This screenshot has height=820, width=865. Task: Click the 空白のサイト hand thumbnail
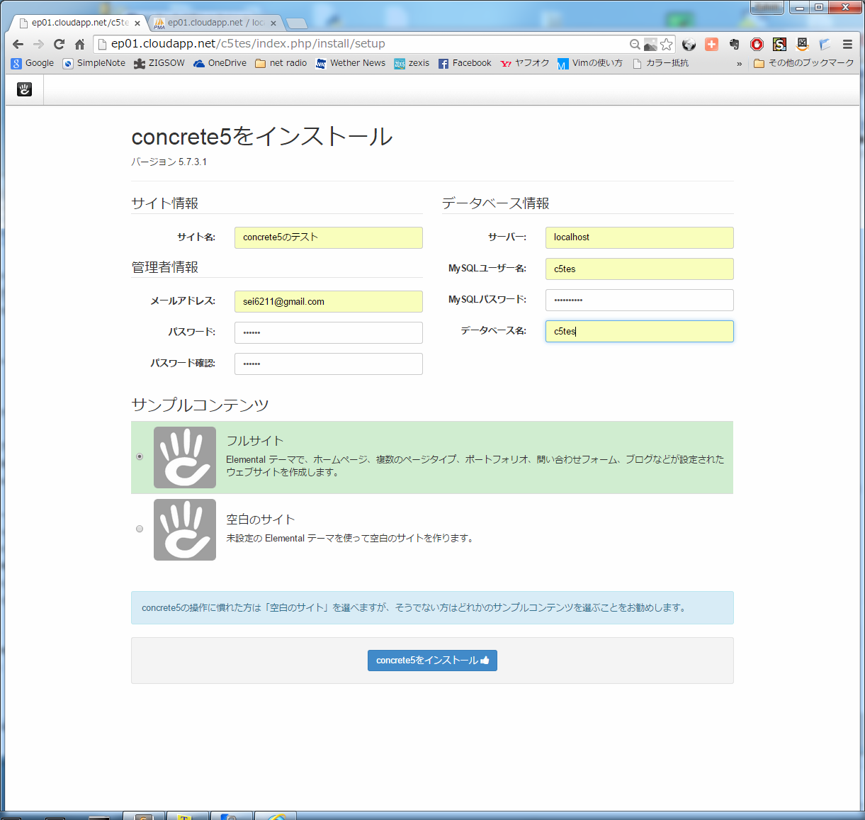(185, 529)
